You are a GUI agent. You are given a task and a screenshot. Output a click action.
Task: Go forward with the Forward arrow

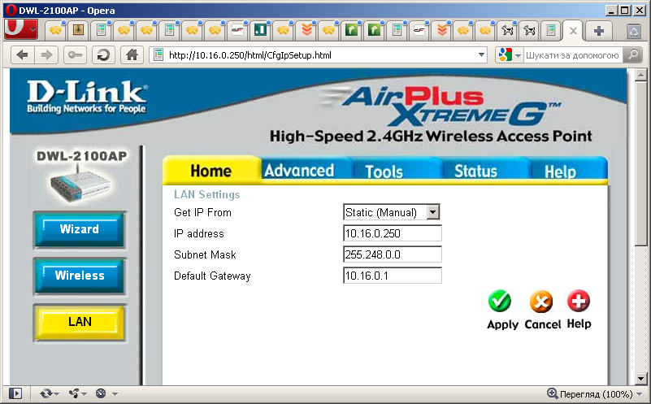click(x=46, y=54)
